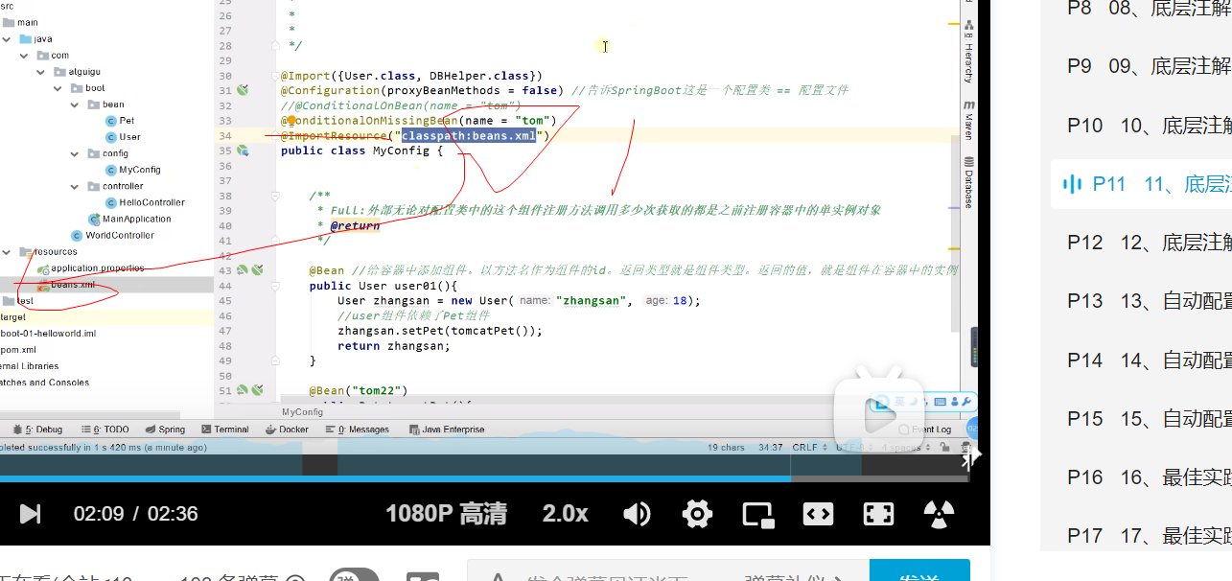Screen dimensions: 1232x581
Task: Open the Debug tool window tab
Action: [36, 430]
